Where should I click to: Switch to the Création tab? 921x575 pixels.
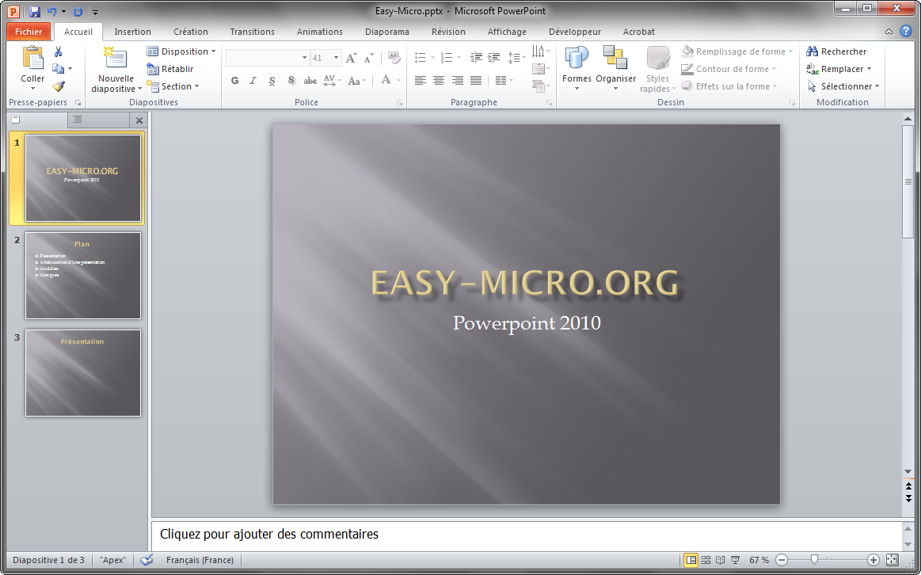[191, 32]
